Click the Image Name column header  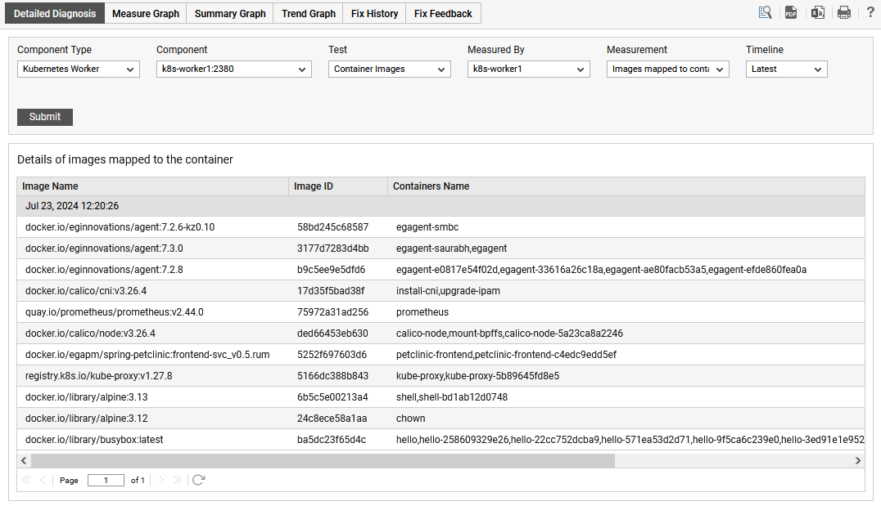153,186
